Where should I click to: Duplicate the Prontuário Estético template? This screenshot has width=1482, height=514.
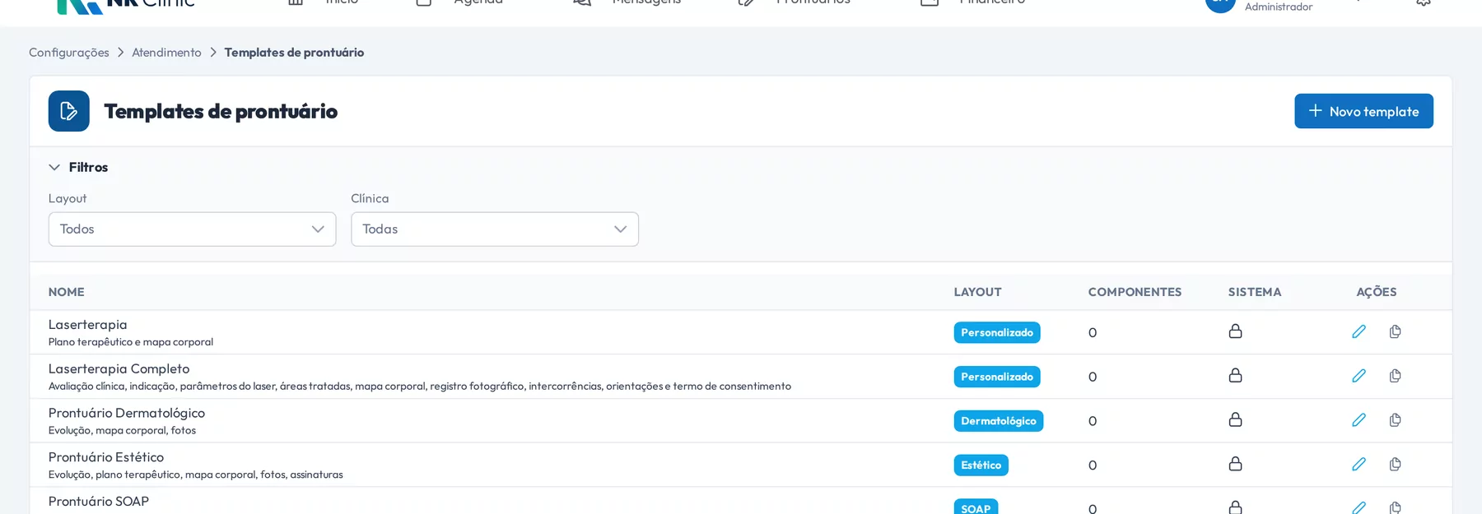[x=1395, y=465]
